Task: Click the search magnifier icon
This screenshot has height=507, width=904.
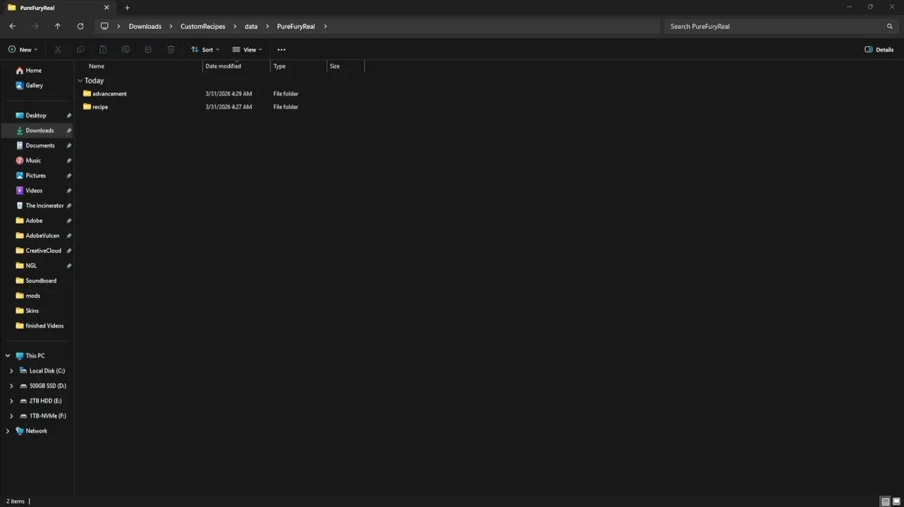Action: 890,26
